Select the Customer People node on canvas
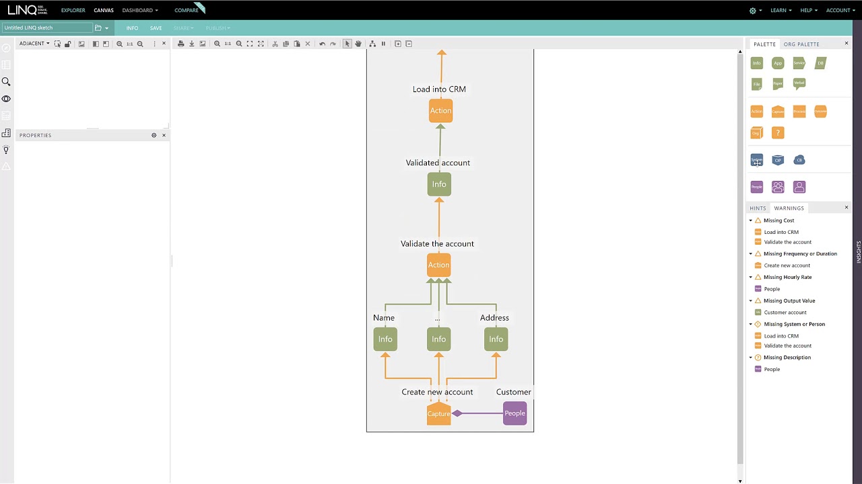Image resolution: width=862 pixels, height=484 pixels. tap(515, 413)
